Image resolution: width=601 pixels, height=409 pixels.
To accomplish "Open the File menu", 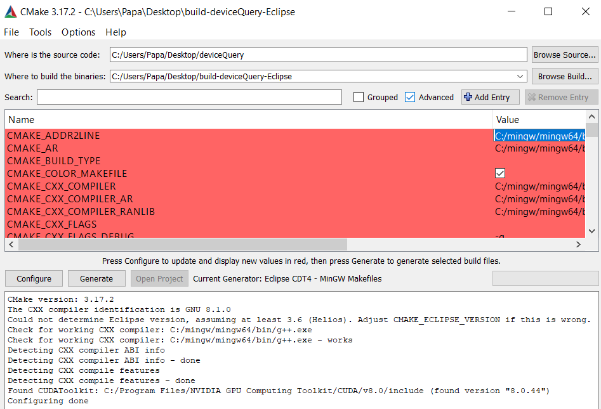I will 11,32.
